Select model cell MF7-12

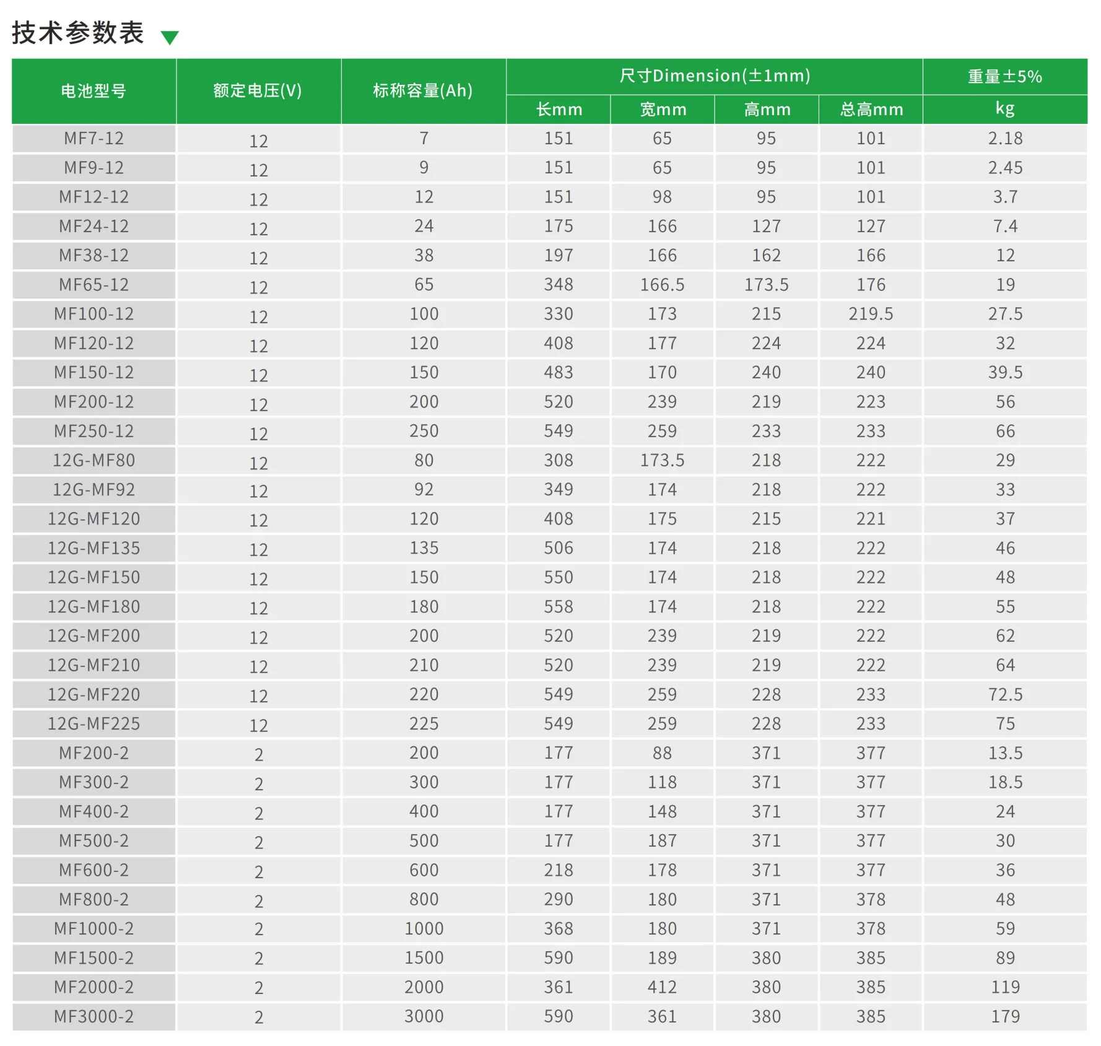94,139
